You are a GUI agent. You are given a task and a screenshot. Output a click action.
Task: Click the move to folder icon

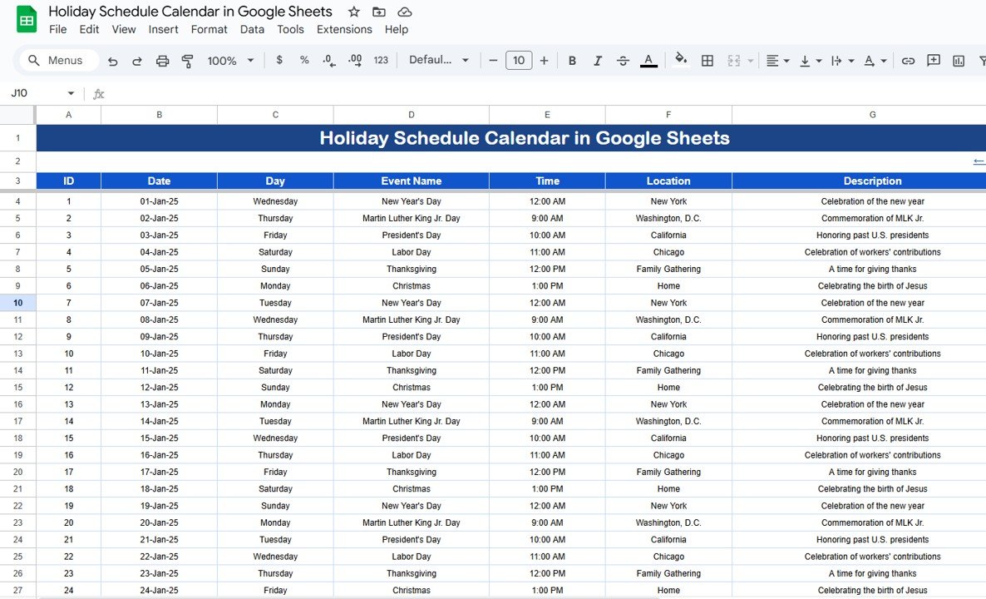378,12
